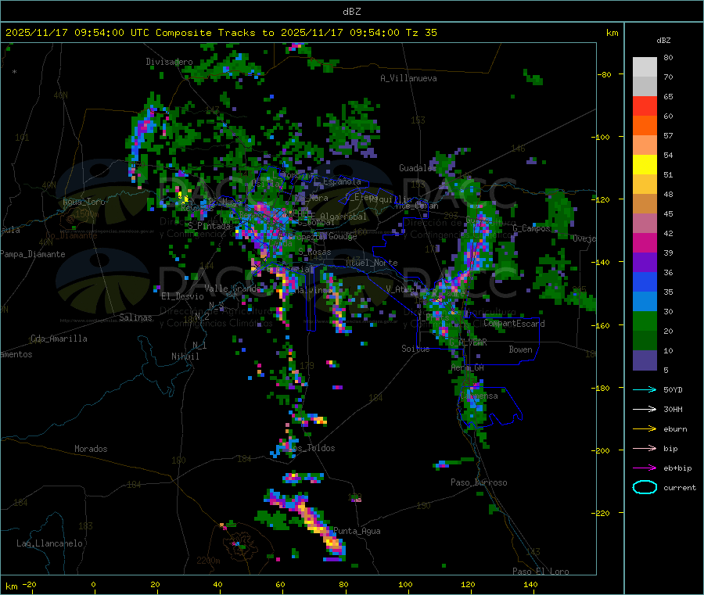Image resolution: width=704 pixels, height=595 pixels.
Task: Select the 54 dBZ yellow color swatch
Action: (x=645, y=165)
